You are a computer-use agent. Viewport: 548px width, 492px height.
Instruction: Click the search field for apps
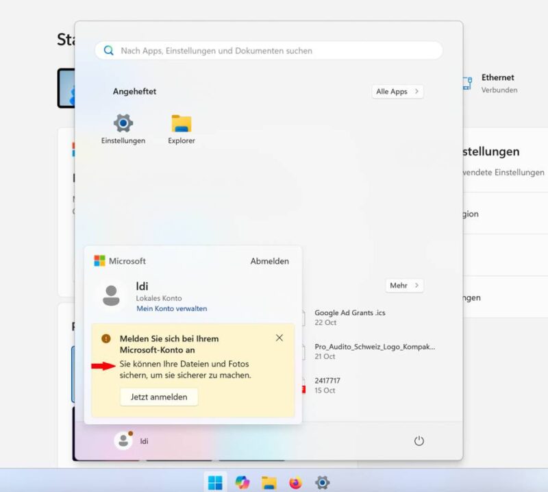(269, 51)
